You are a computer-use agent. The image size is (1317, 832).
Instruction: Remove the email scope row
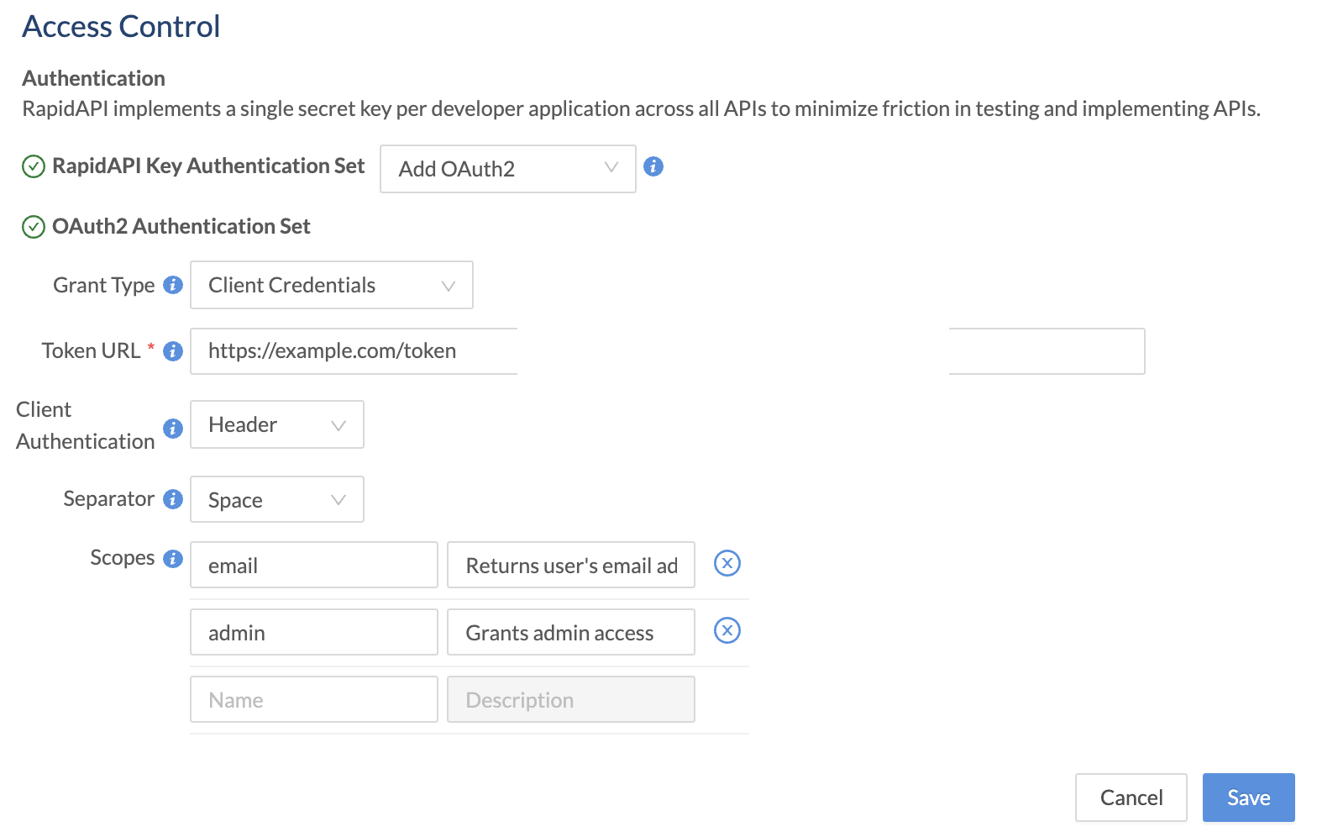[727, 563]
